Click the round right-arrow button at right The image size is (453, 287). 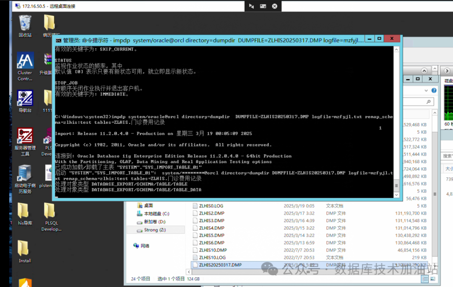tap(447, 71)
